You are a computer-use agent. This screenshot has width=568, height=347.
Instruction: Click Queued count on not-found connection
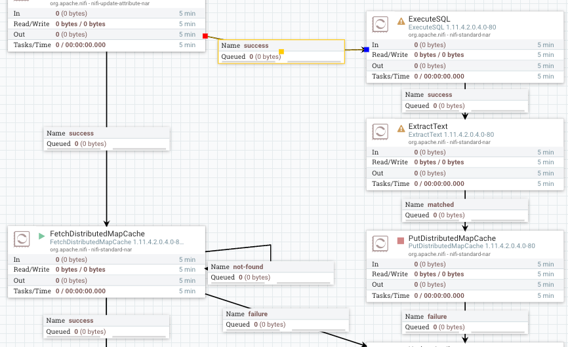(241, 277)
